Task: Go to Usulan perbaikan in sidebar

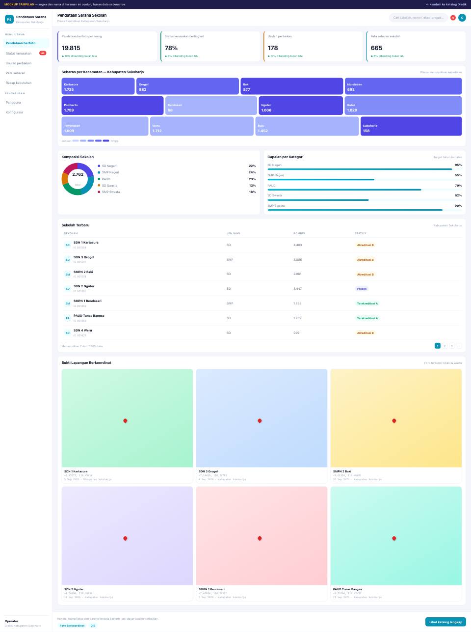Action: 26,63
